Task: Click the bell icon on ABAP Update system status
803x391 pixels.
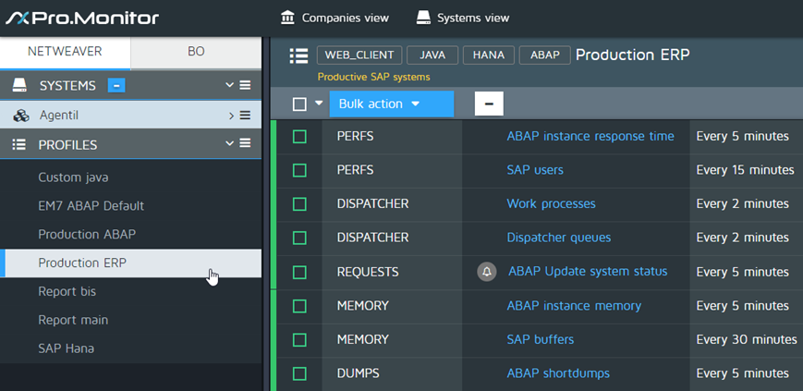Action: point(487,272)
